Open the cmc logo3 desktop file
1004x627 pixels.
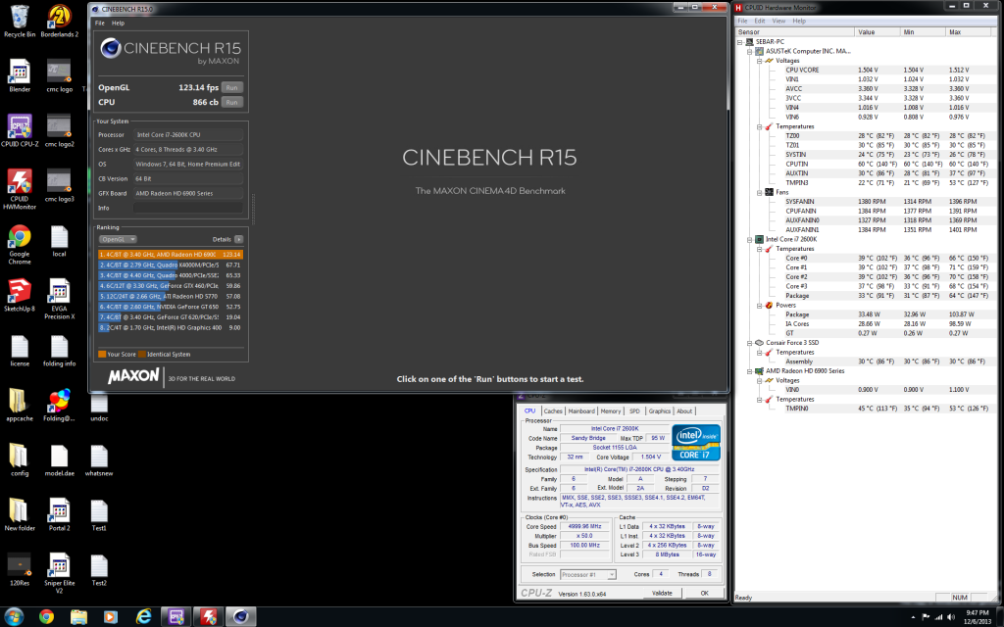pos(60,185)
